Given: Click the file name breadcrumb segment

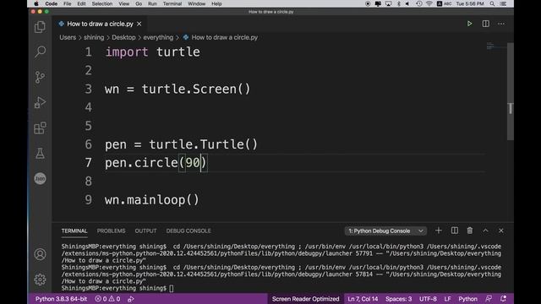Looking at the screenshot, I should (x=224, y=37).
